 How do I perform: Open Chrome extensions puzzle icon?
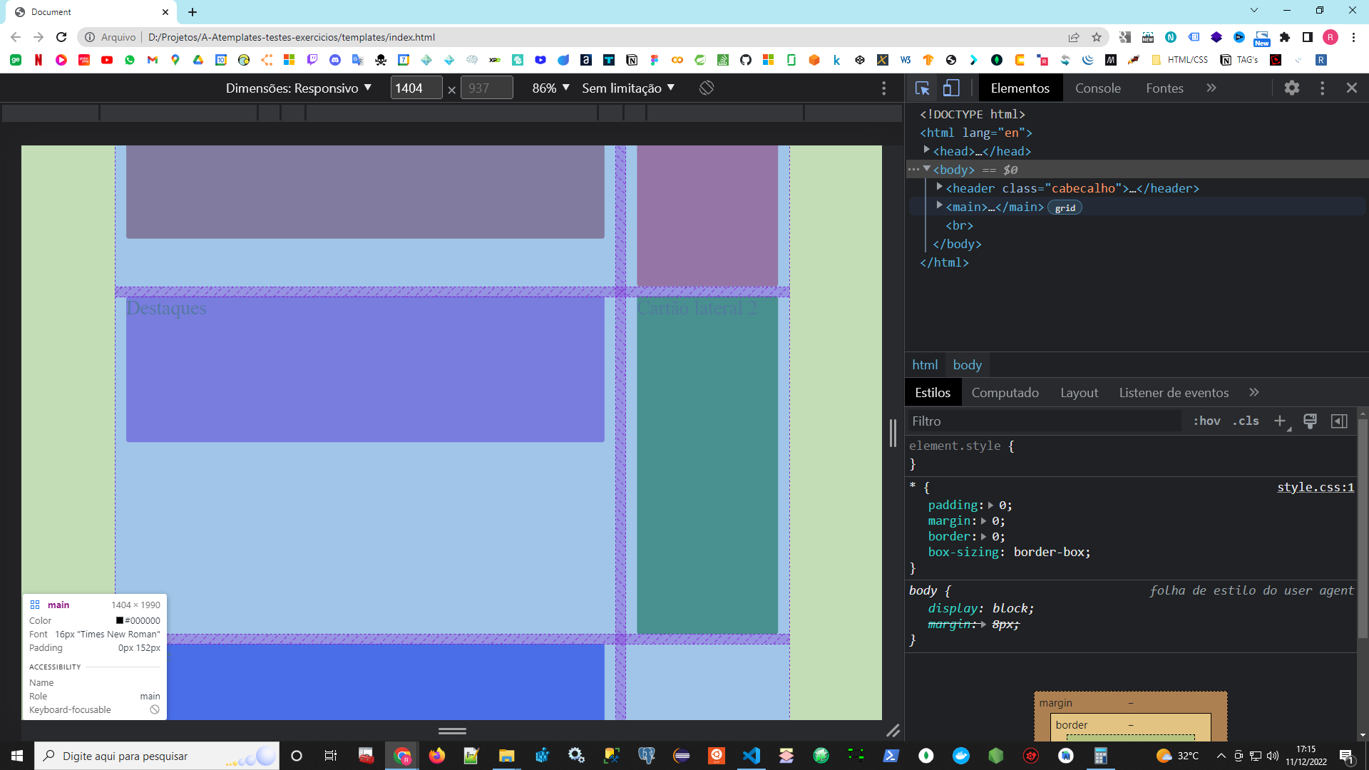click(x=1285, y=37)
